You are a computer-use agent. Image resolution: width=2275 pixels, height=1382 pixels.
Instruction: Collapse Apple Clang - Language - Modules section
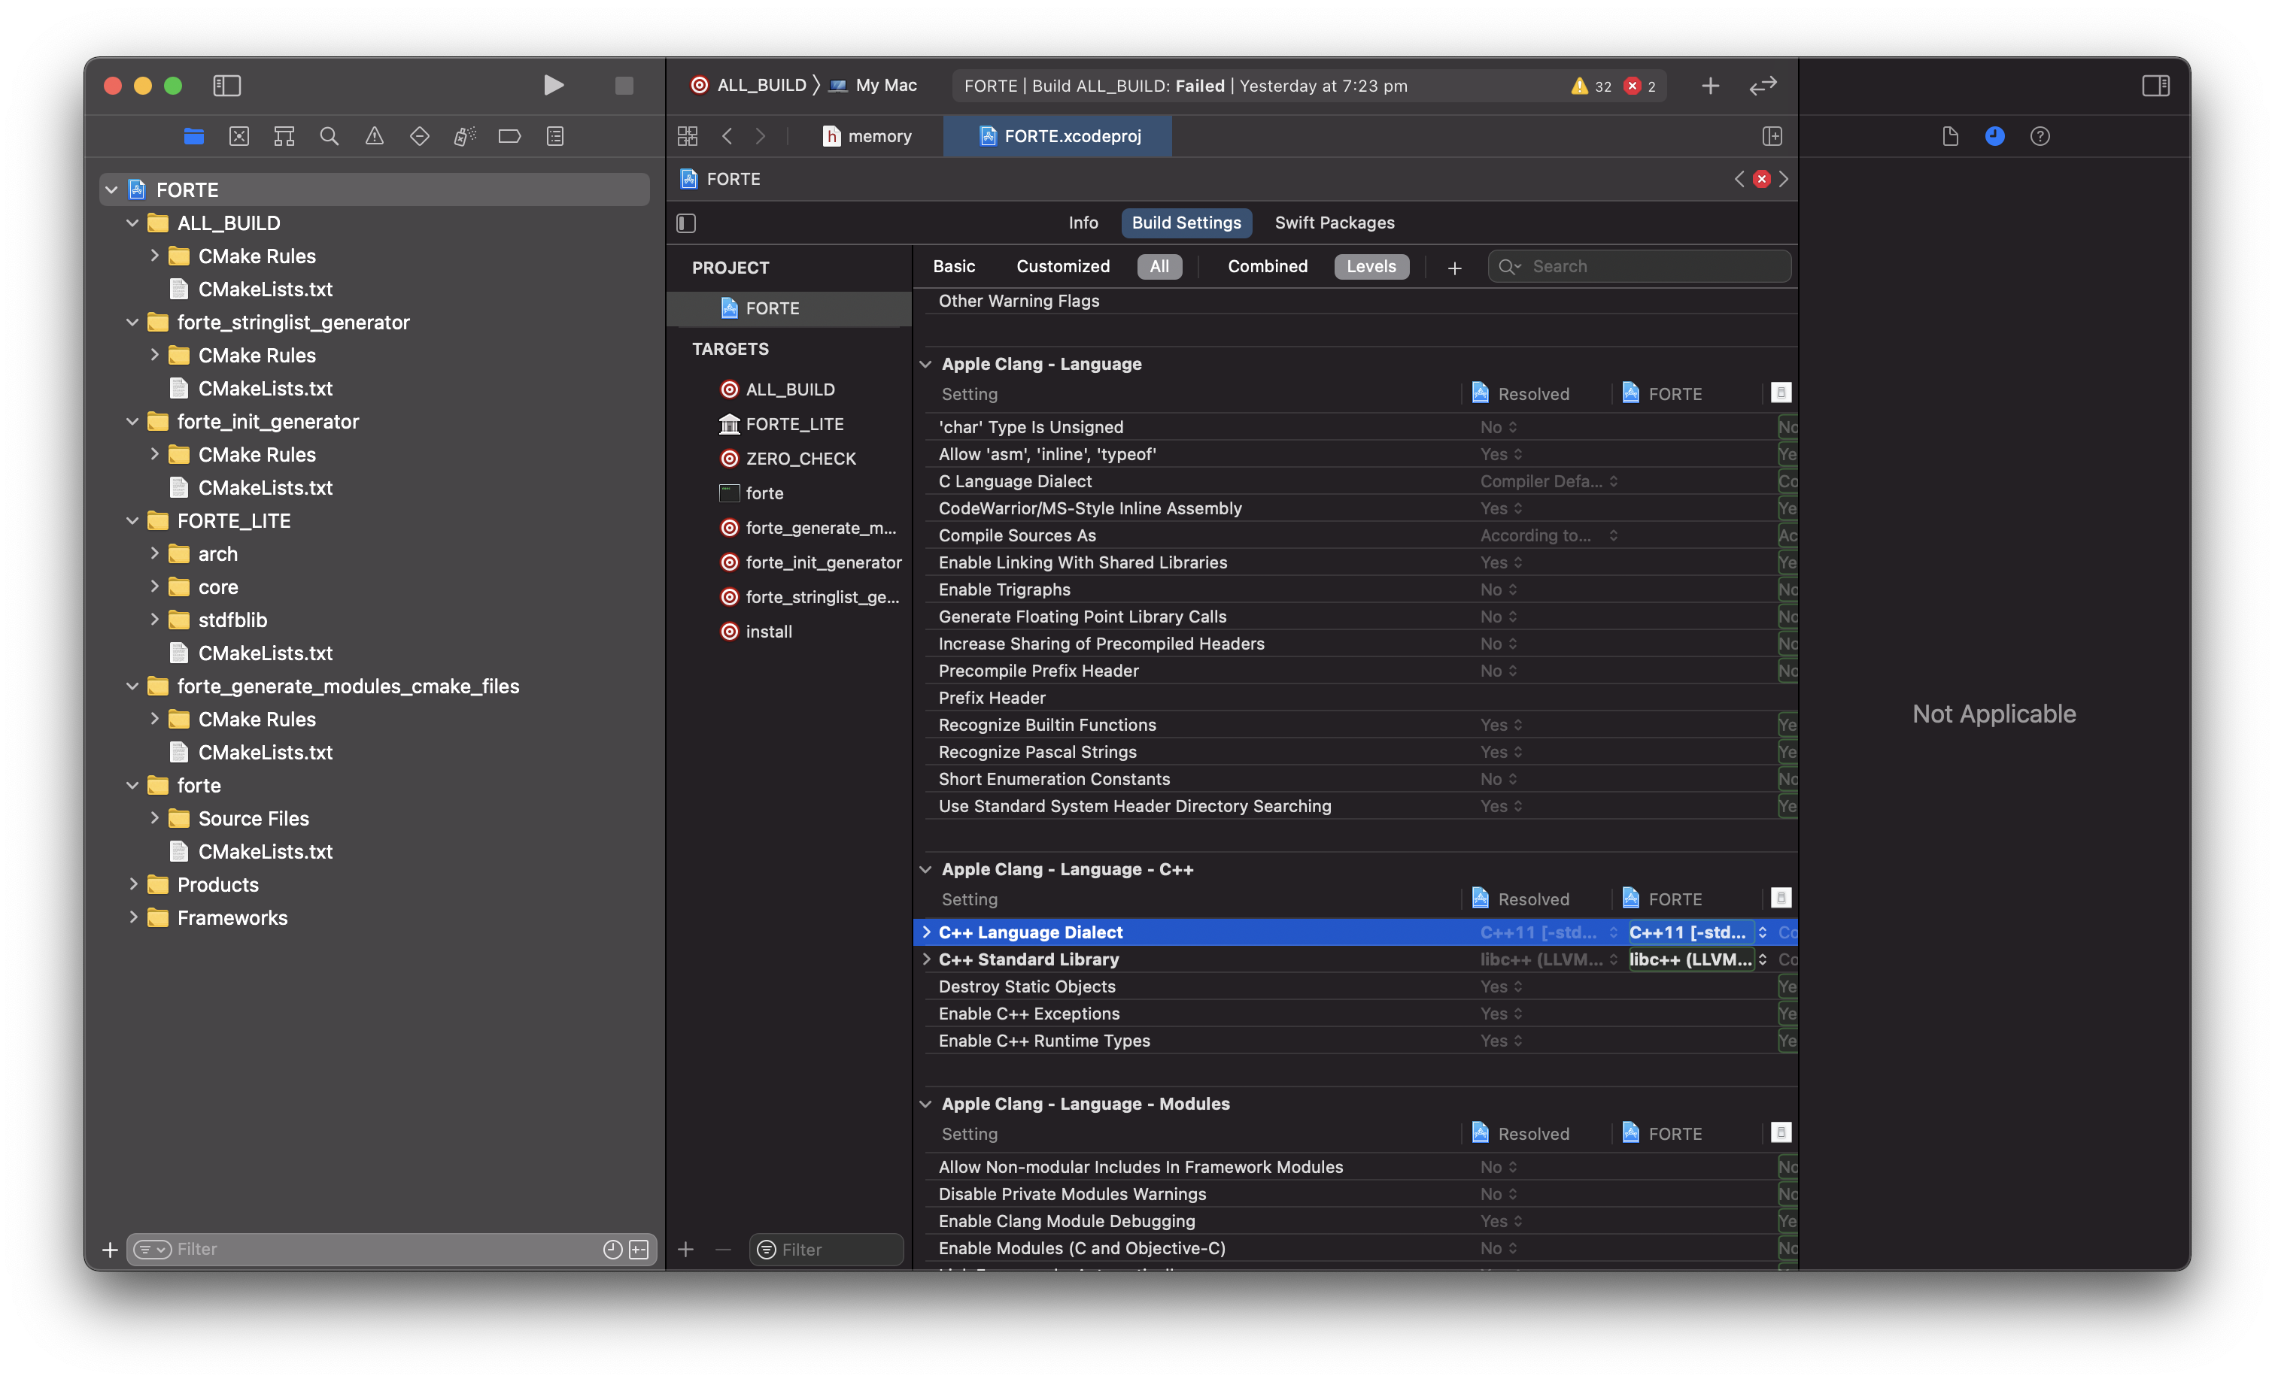tap(925, 1103)
